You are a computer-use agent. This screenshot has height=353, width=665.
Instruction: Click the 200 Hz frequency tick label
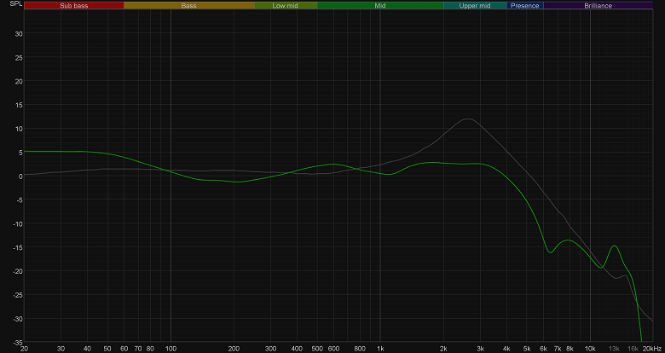pyautogui.click(x=234, y=349)
